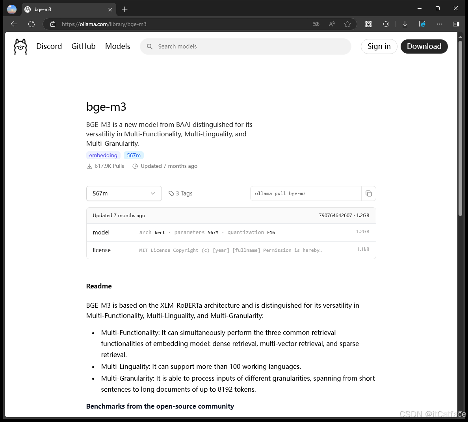Select the bge-m3 browser tab
This screenshot has height=422, width=468.
pyautogui.click(x=69, y=9)
